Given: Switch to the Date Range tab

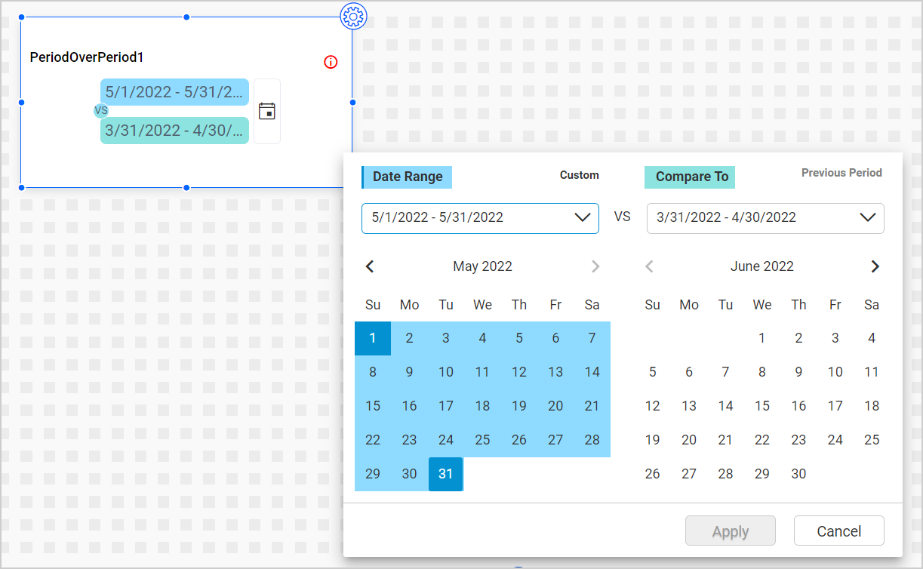Looking at the screenshot, I should pyautogui.click(x=407, y=177).
